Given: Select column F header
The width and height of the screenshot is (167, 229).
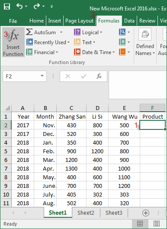Looking at the screenshot, I should (152, 108).
